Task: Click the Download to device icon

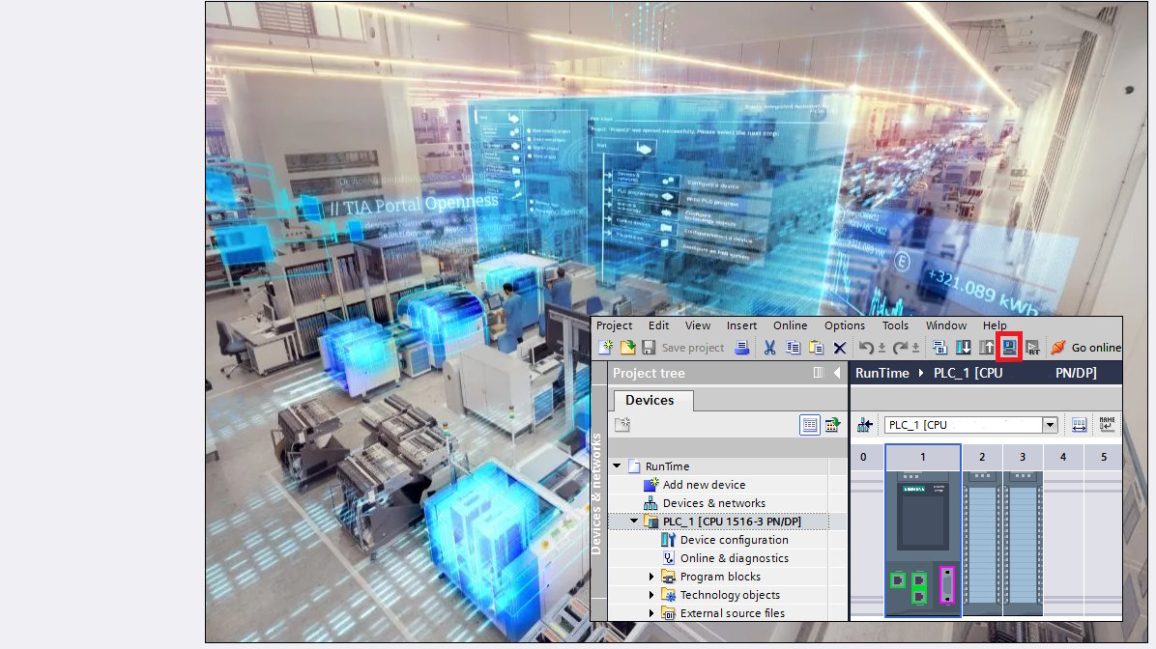Action: 963,348
